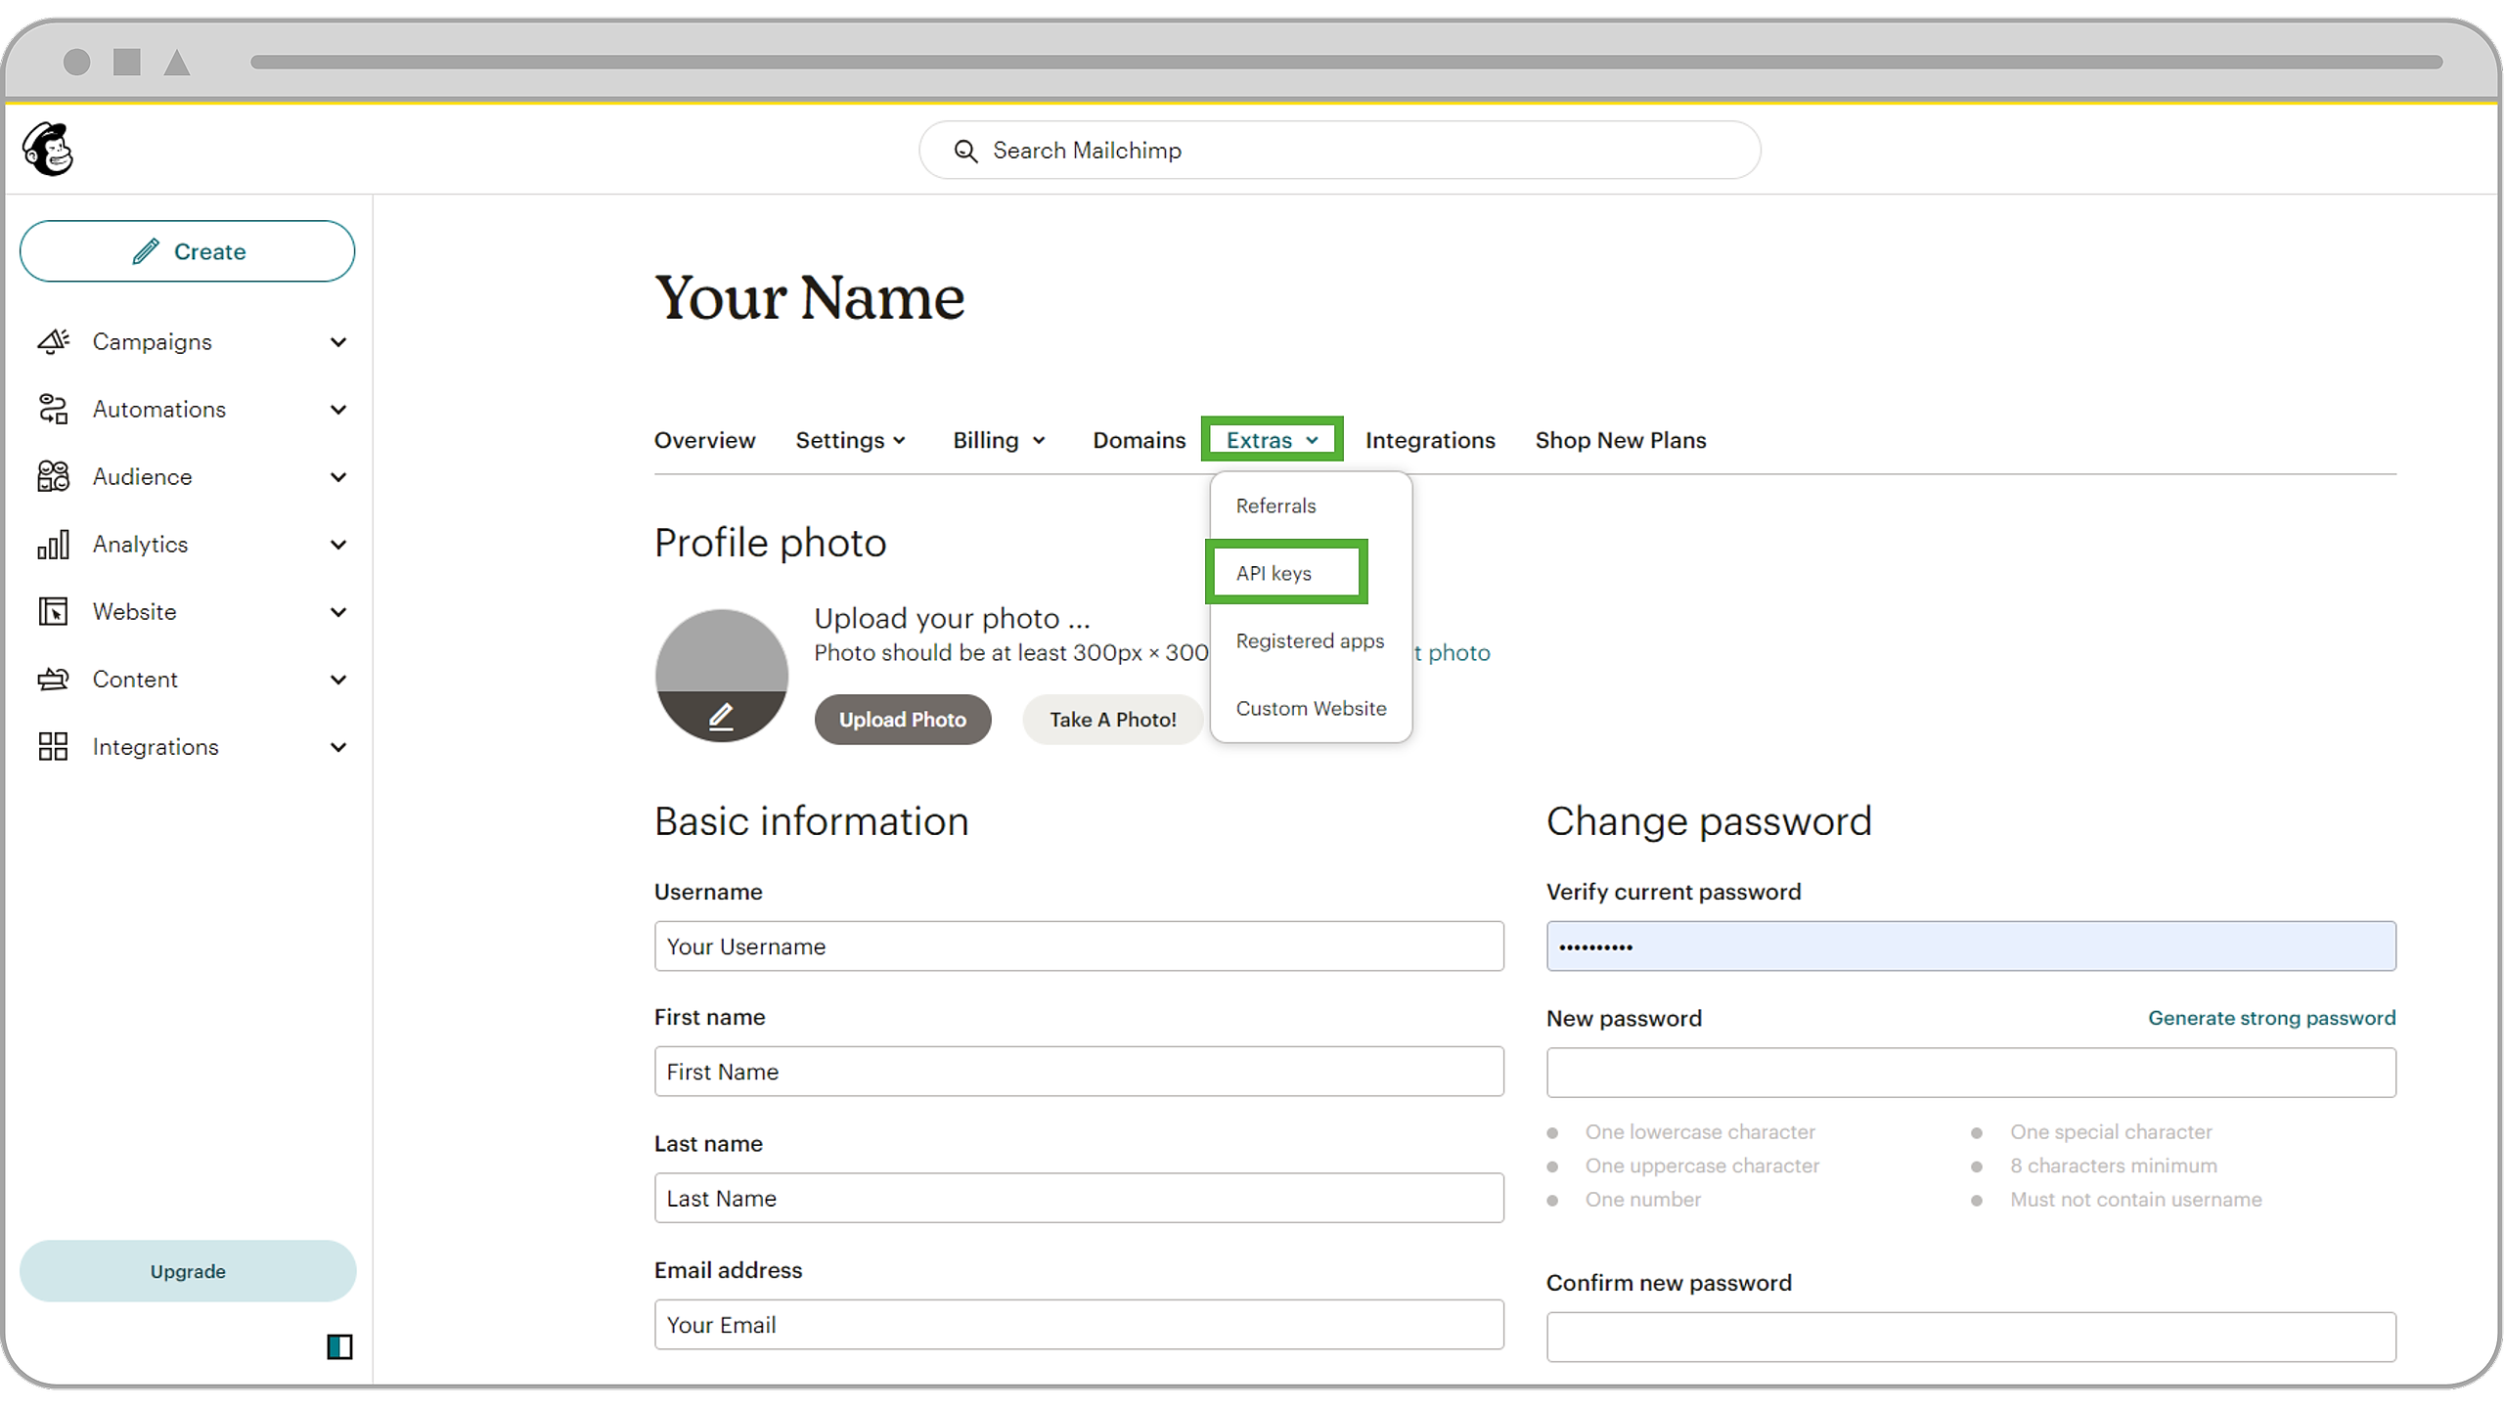Click the Audience people icon
The width and height of the screenshot is (2504, 1408).
click(53, 476)
